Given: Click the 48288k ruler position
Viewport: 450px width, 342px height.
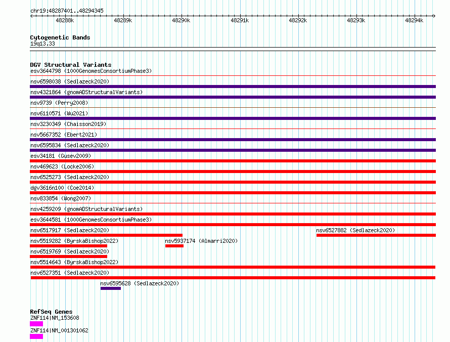Looking at the screenshot, I should click(65, 20).
